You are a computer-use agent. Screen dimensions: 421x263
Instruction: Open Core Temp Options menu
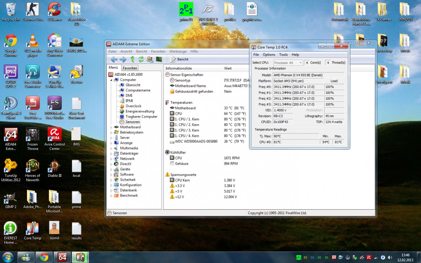269,55
